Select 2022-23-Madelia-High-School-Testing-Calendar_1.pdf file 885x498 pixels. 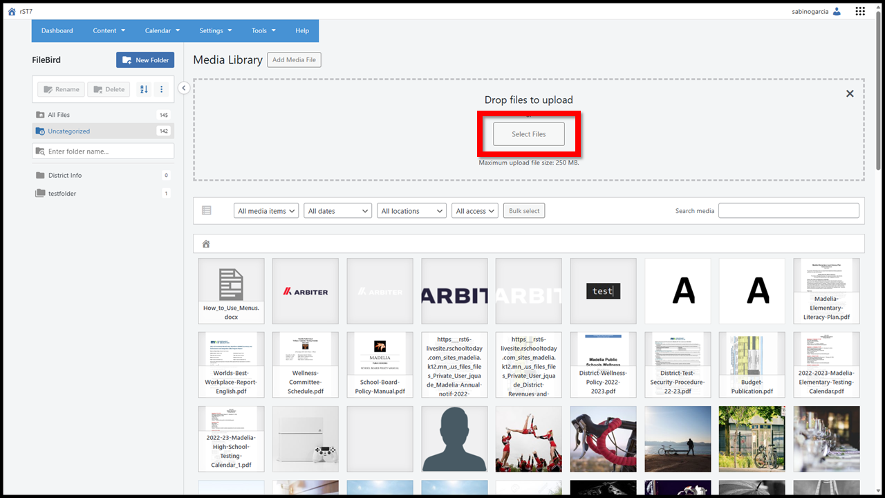[x=231, y=439]
